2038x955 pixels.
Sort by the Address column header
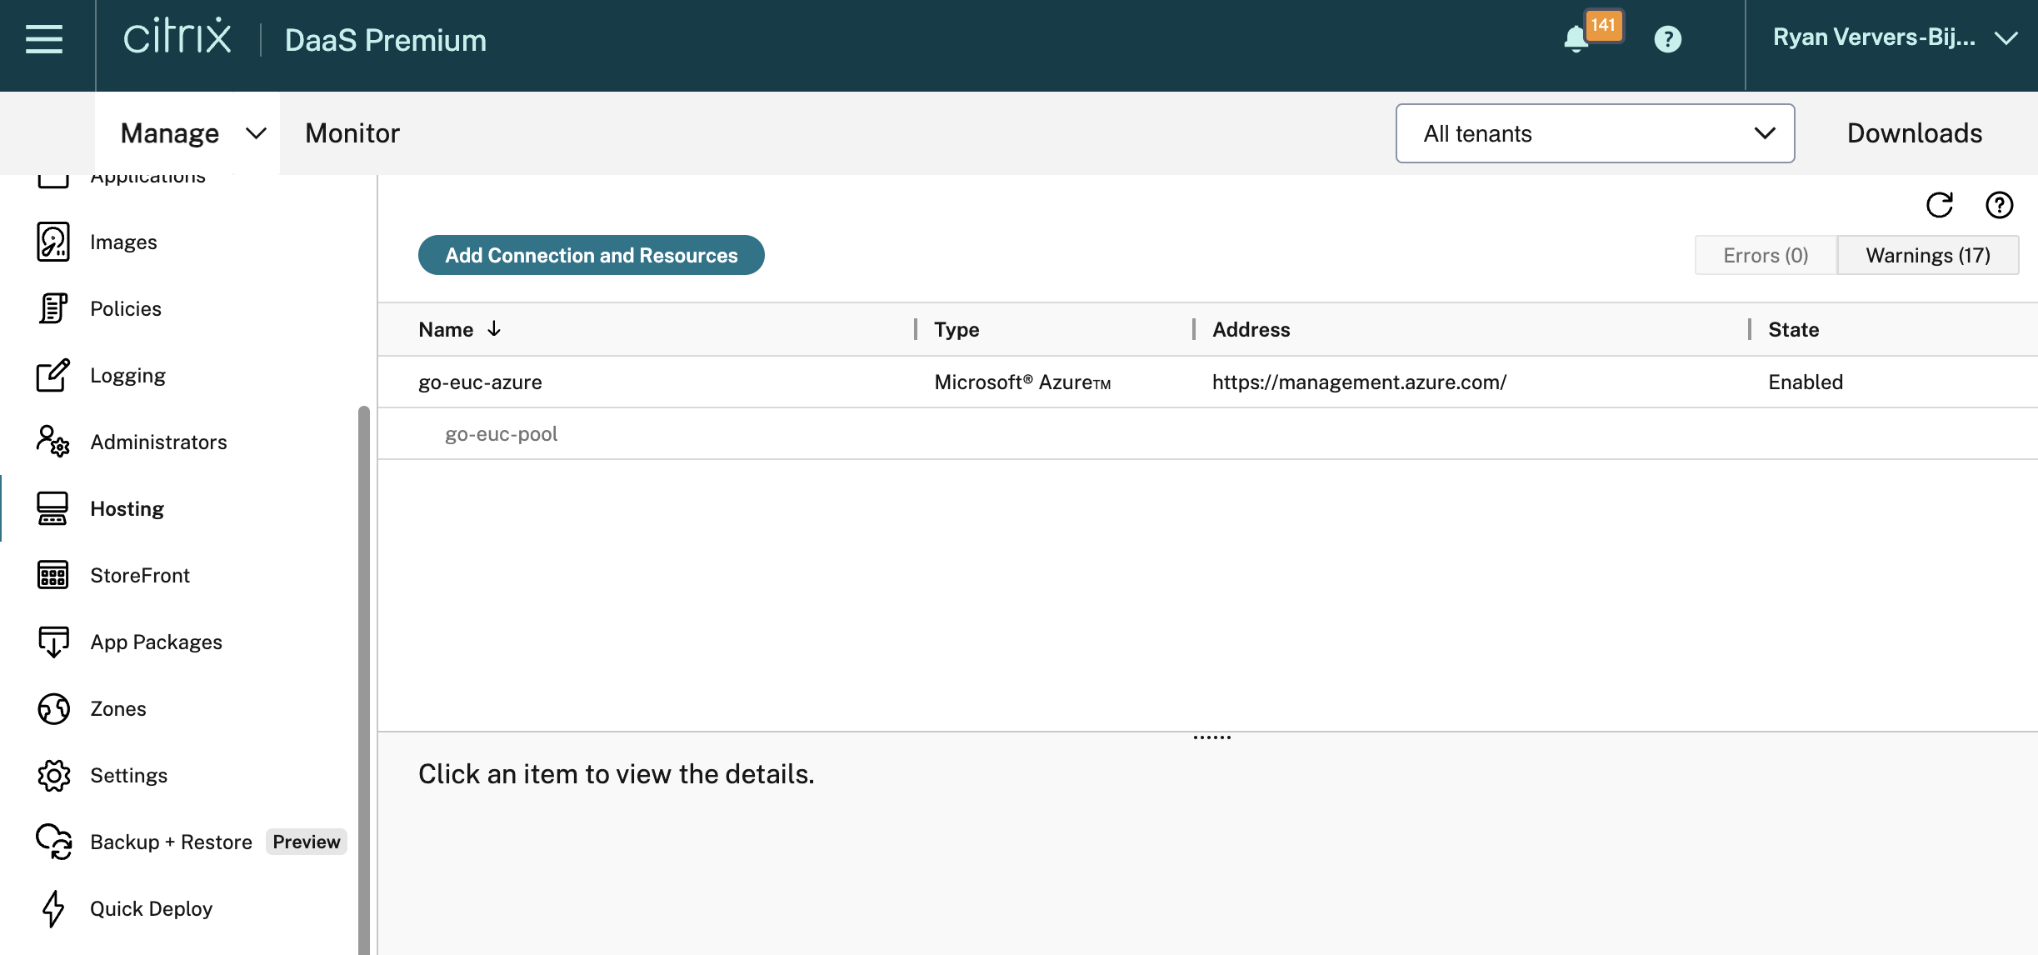coord(1251,329)
